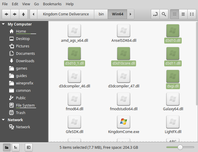Select the d3d10.dll file icon

pos(173,31)
